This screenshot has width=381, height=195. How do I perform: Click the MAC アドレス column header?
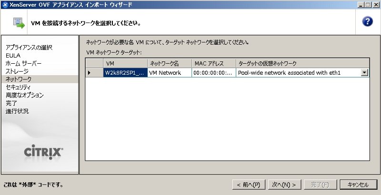(x=214, y=64)
